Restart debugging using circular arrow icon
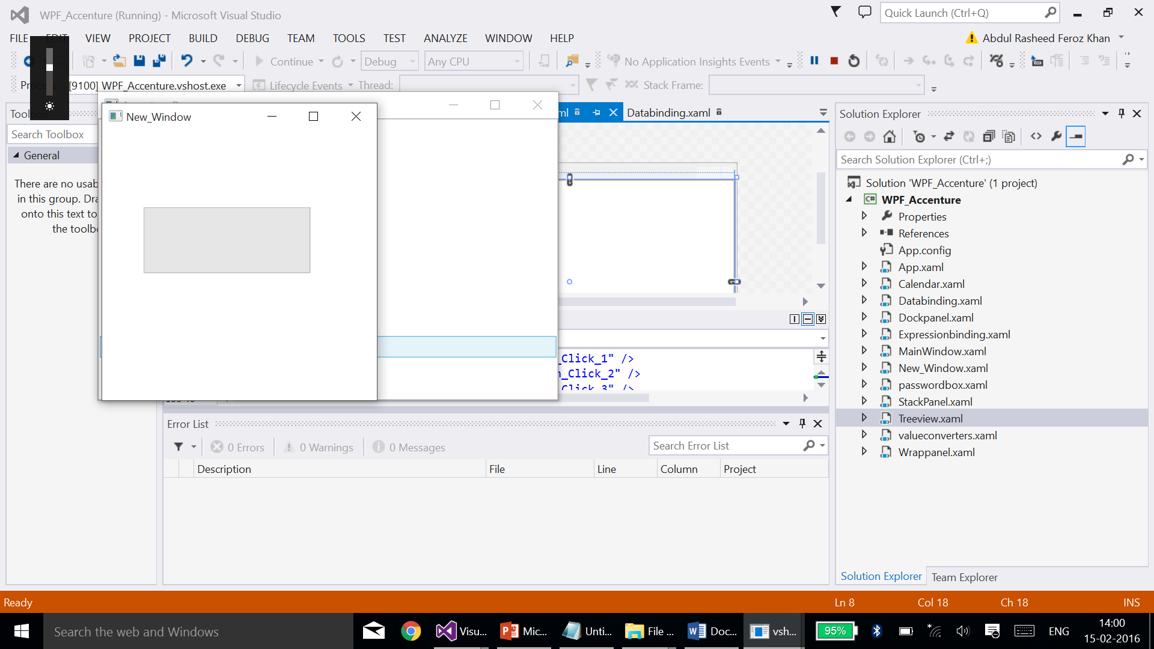 click(x=853, y=61)
